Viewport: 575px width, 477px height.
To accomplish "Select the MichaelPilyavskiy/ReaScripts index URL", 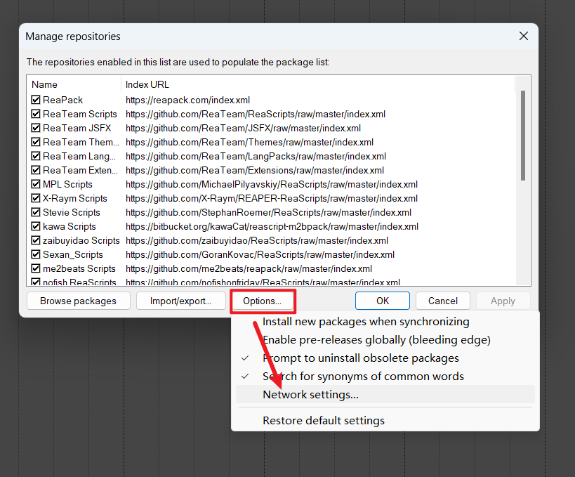I will pyautogui.click(x=272, y=184).
